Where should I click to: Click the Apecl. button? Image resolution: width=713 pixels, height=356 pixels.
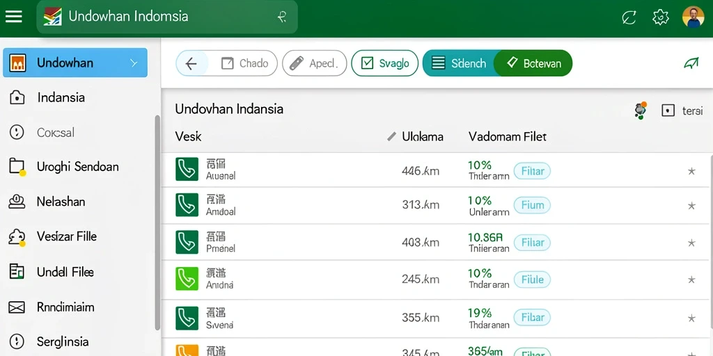pos(314,63)
